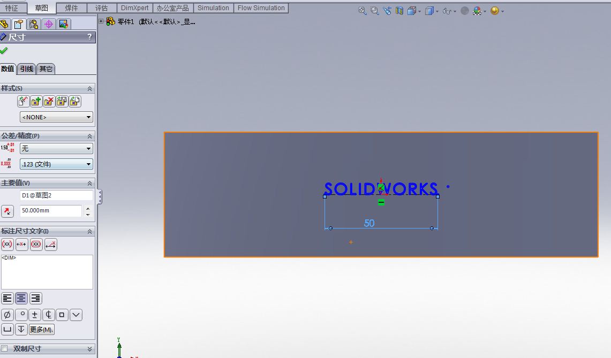Switch to the 评估 tab
Viewport: 611px width, 358px height.
[101, 8]
